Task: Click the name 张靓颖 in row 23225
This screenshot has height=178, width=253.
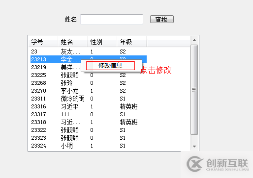Action: [x=70, y=75]
